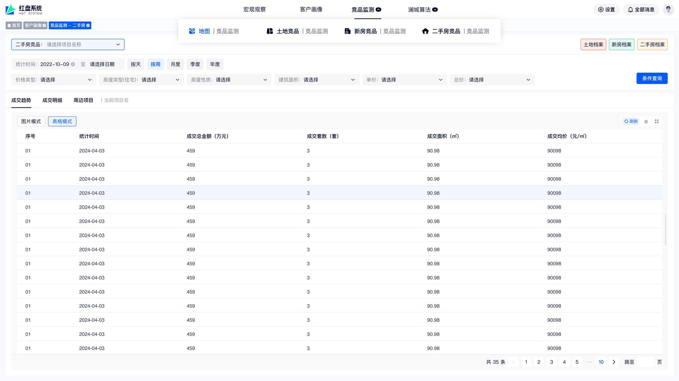Viewport: 679px width, 381px height.
Task: Open 宏观观察 top menu
Action: tap(255, 10)
